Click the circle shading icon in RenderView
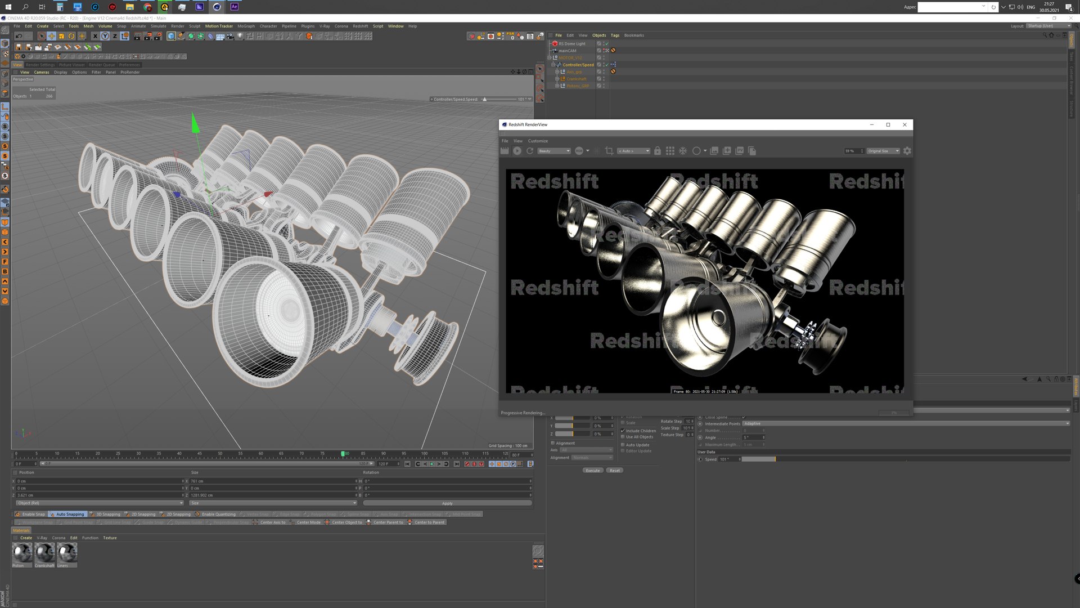The image size is (1080, 608). pos(696,151)
